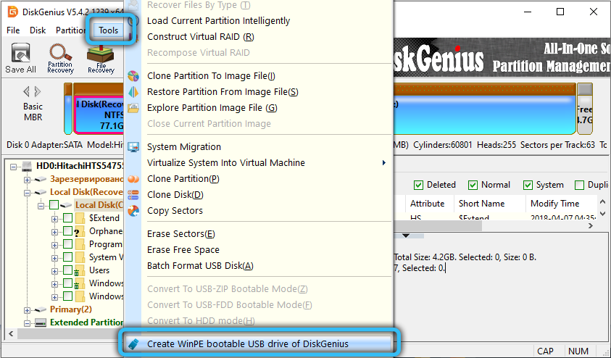Uncheck the Deleted filter checkbox
The height and width of the screenshot is (358, 611).
(x=419, y=185)
